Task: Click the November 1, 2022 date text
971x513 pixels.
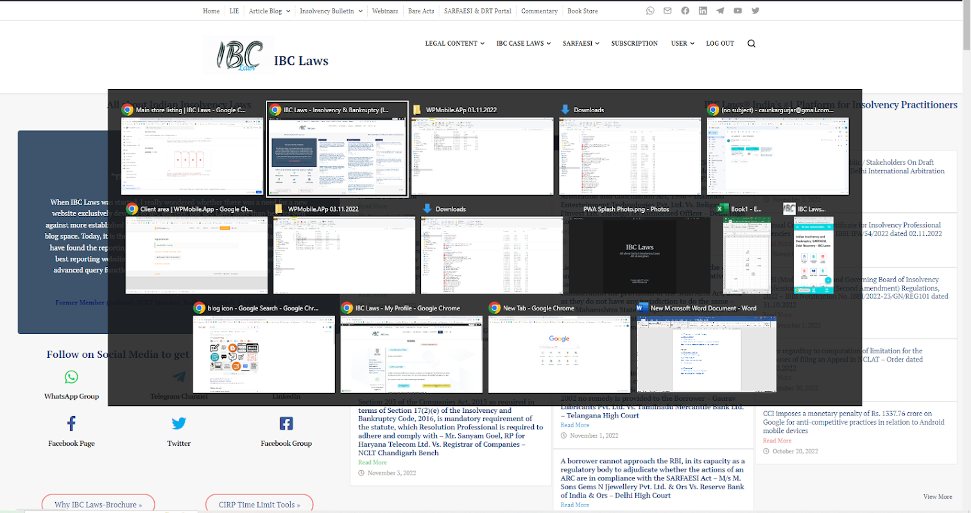Action: (594, 435)
